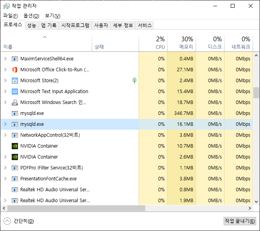
Task: Minimize the Task Manager window
Action: pos(215,6)
